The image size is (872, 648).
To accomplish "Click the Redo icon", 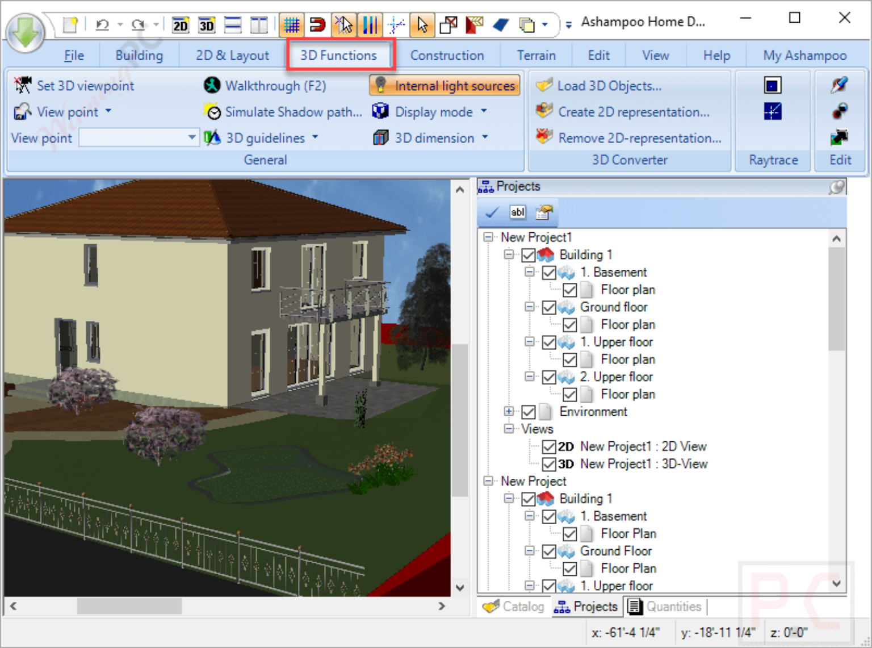I will click(138, 24).
